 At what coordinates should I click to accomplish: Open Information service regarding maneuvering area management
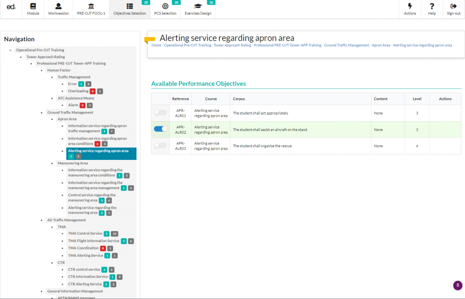tap(95, 185)
